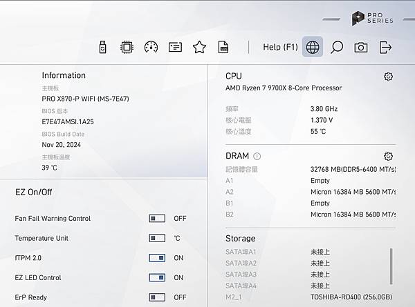Click the Information section heading
The image size is (415, 307).
(64, 75)
